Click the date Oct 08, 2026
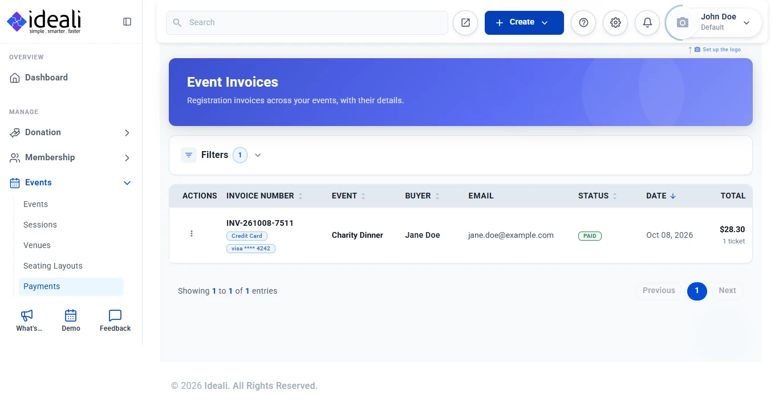The image size is (779, 410). click(x=670, y=235)
